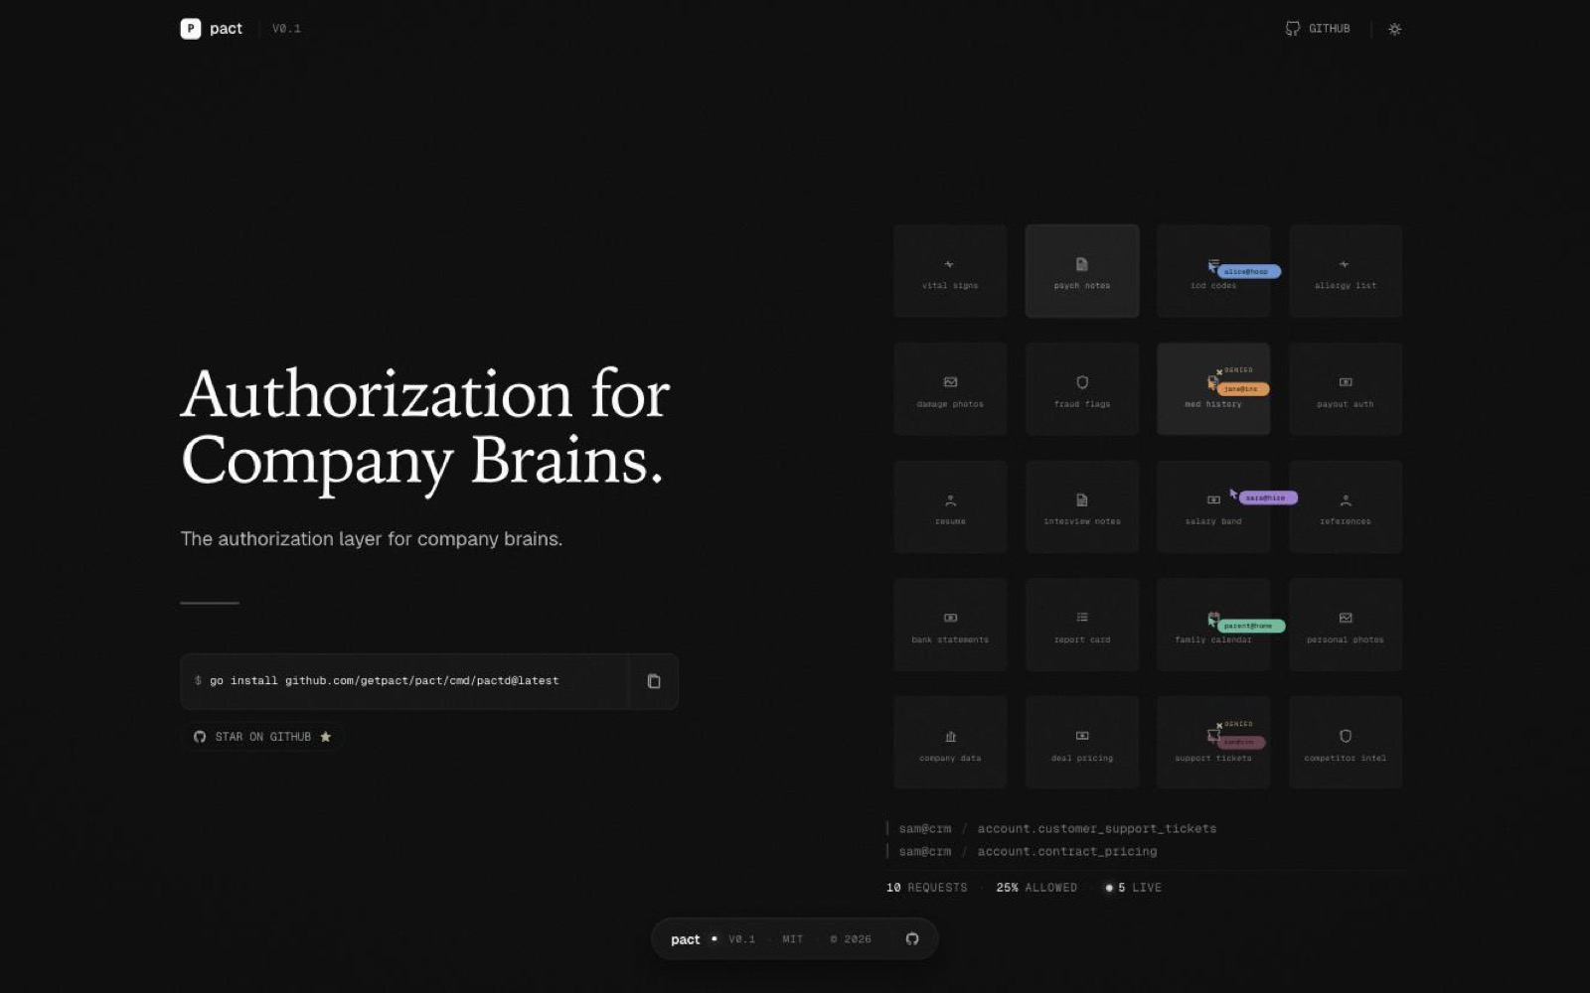Click the parent@home green badge
Viewport: 1590px width, 993px height.
tap(1250, 626)
